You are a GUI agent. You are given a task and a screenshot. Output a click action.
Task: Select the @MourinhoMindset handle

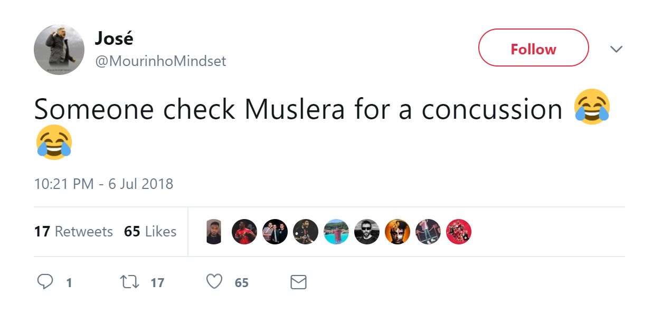(160, 61)
